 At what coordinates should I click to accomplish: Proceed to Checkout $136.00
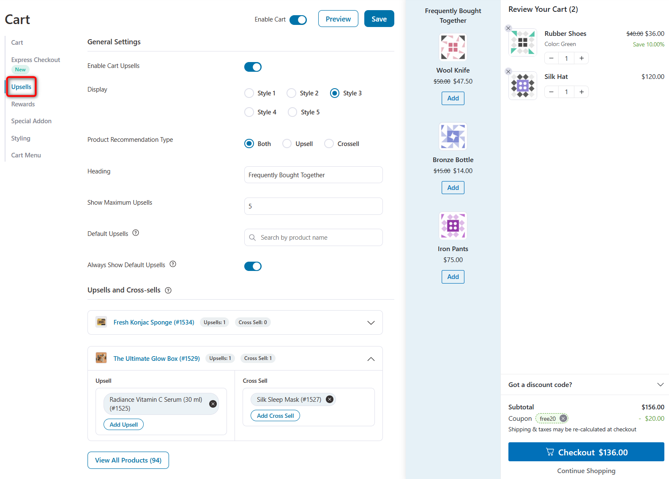click(x=586, y=452)
